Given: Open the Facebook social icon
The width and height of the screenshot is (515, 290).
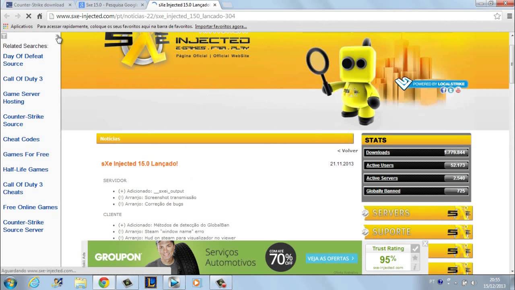Looking at the screenshot, I should pos(443,90).
